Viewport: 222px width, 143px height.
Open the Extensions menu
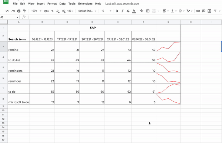click(x=85, y=4)
